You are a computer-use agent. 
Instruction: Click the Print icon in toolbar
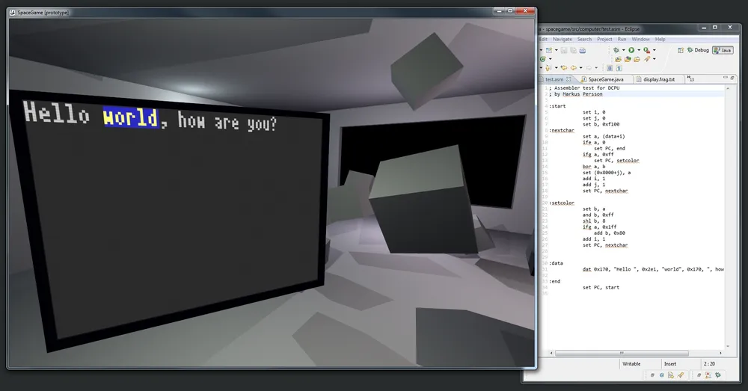[582, 50]
